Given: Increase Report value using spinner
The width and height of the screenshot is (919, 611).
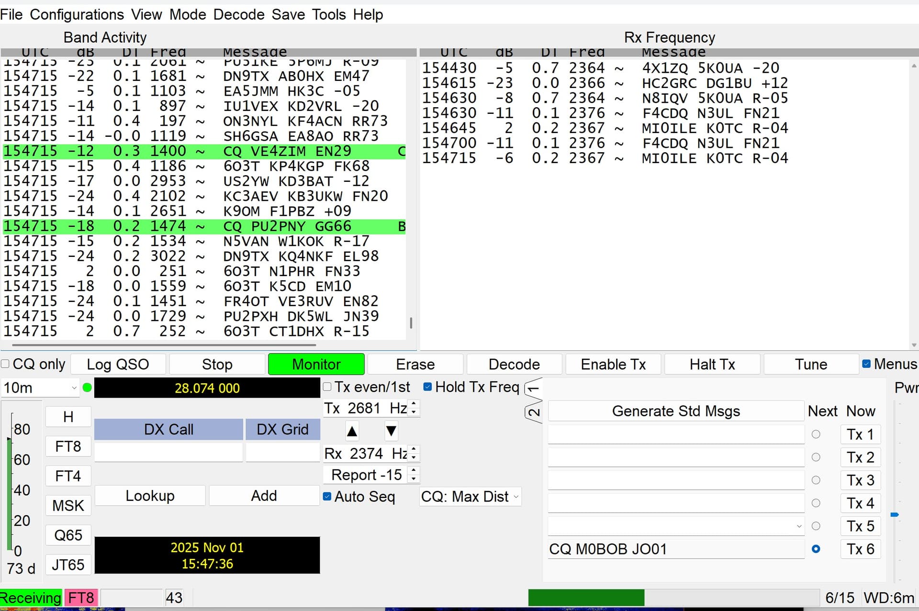Looking at the screenshot, I should coord(414,471).
